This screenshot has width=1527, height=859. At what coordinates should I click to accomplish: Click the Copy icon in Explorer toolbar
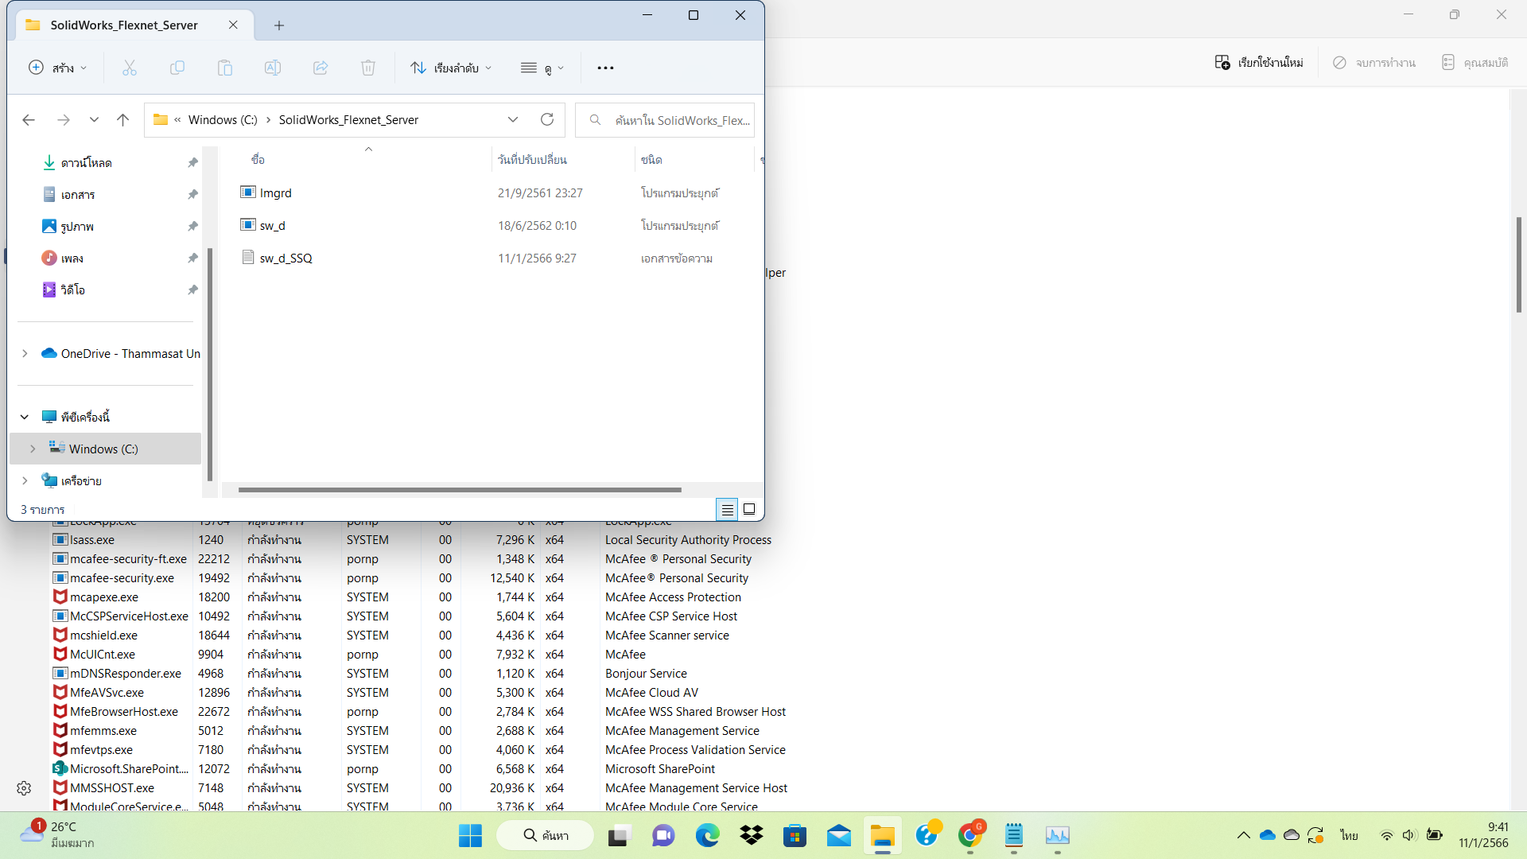[177, 68]
